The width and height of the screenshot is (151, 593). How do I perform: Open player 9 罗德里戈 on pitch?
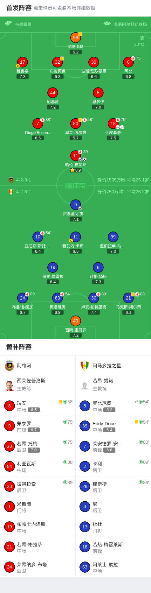tap(75, 205)
